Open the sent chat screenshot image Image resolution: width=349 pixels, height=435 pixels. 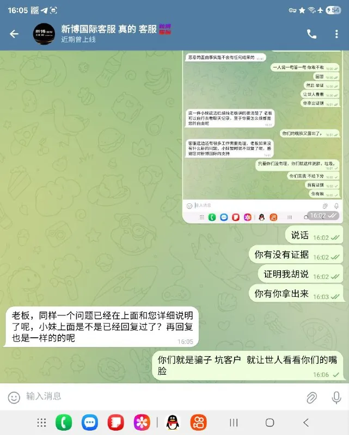pos(262,137)
